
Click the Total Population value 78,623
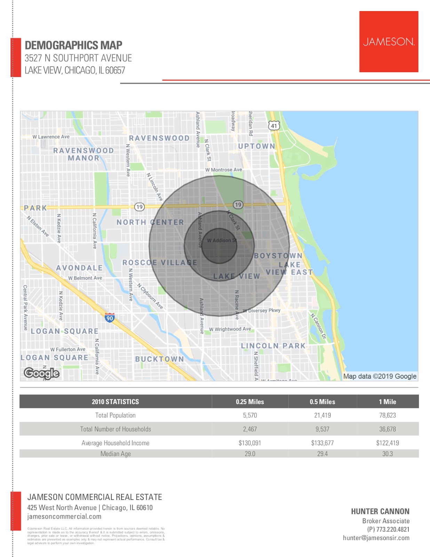[387, 415]
